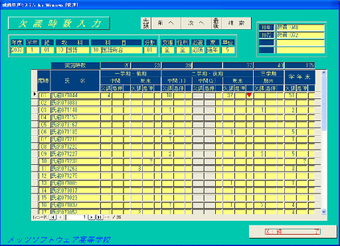Click the 学年末 column header
This screenshot has width=340, height=246.
click(x=299, y=77)
